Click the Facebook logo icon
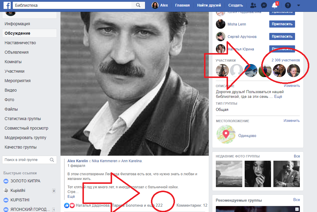Image resolution: width=317 pixels, height=212 pixels. [x=7, y=5]
